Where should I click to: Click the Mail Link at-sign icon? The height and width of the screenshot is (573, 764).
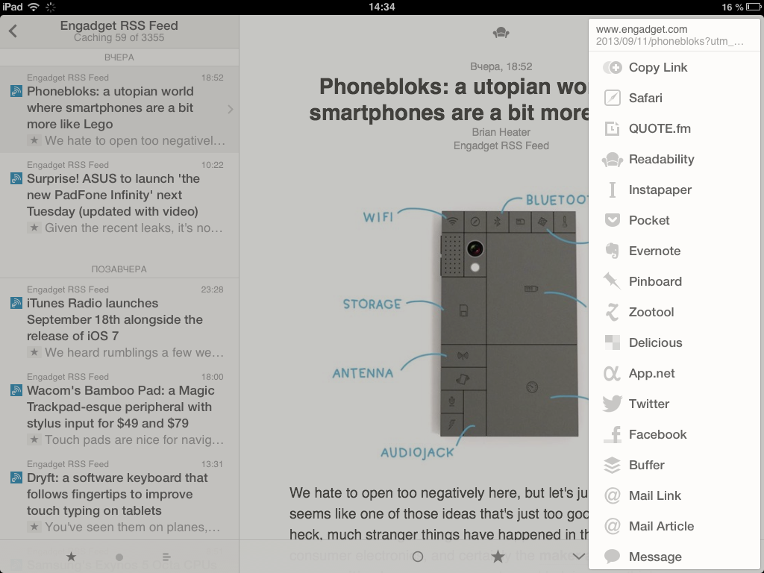click(612, 495)
